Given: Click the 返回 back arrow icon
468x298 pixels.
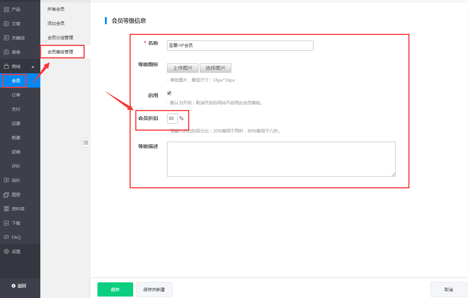Looking at the screenshot, I should (14, 286).
